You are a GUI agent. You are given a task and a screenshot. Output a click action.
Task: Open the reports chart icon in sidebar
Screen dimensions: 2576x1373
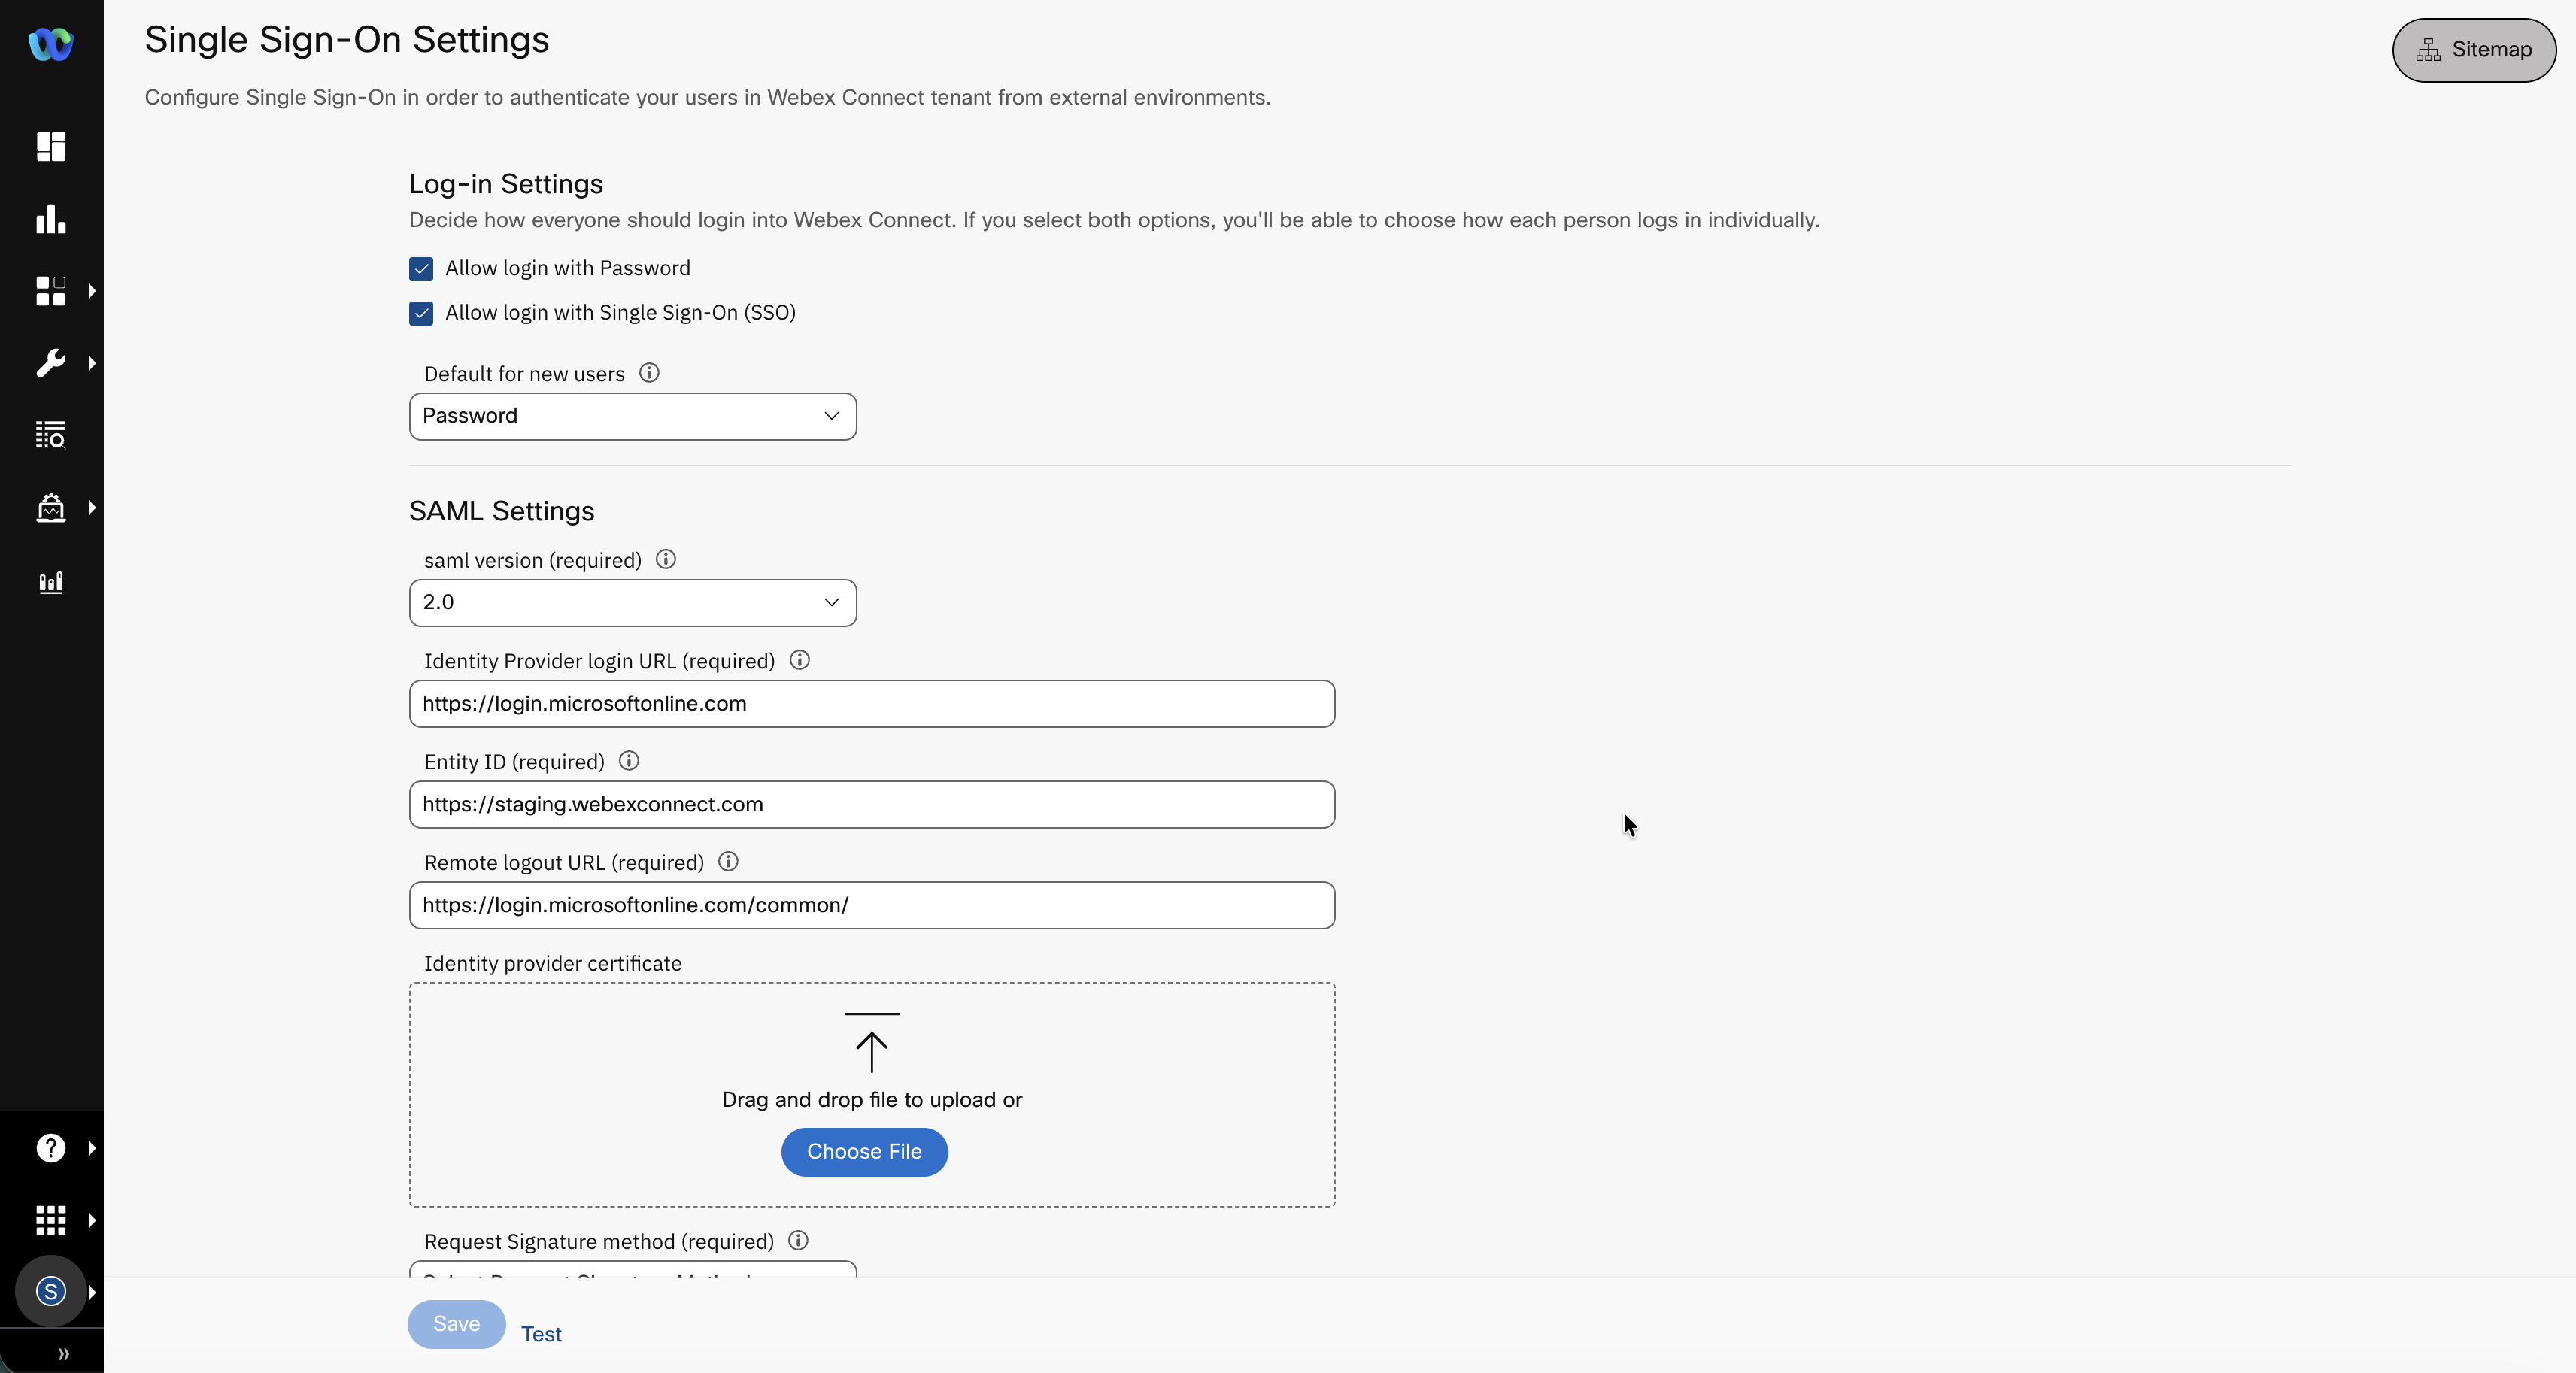coord(51,581)
